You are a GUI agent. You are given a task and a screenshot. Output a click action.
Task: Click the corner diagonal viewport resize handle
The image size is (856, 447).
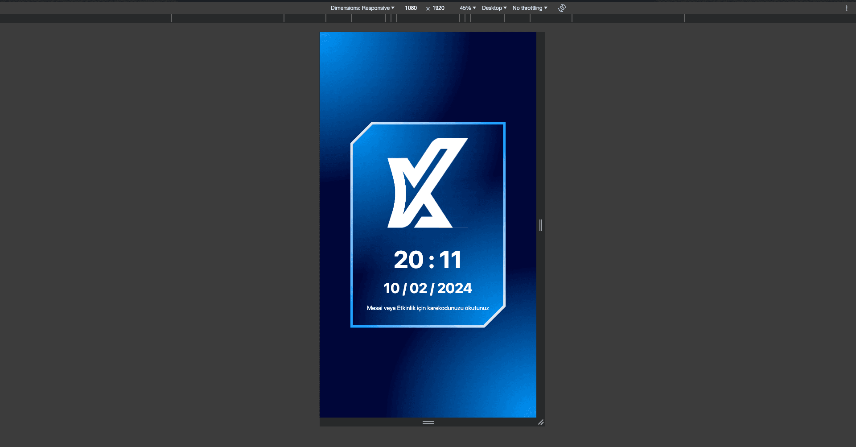click(540, 422)
